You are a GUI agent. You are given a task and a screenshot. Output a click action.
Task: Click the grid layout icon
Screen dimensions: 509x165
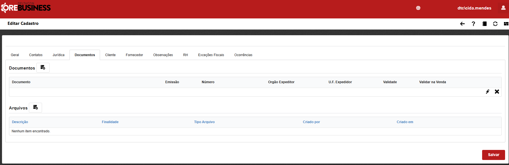coord(506,24)
